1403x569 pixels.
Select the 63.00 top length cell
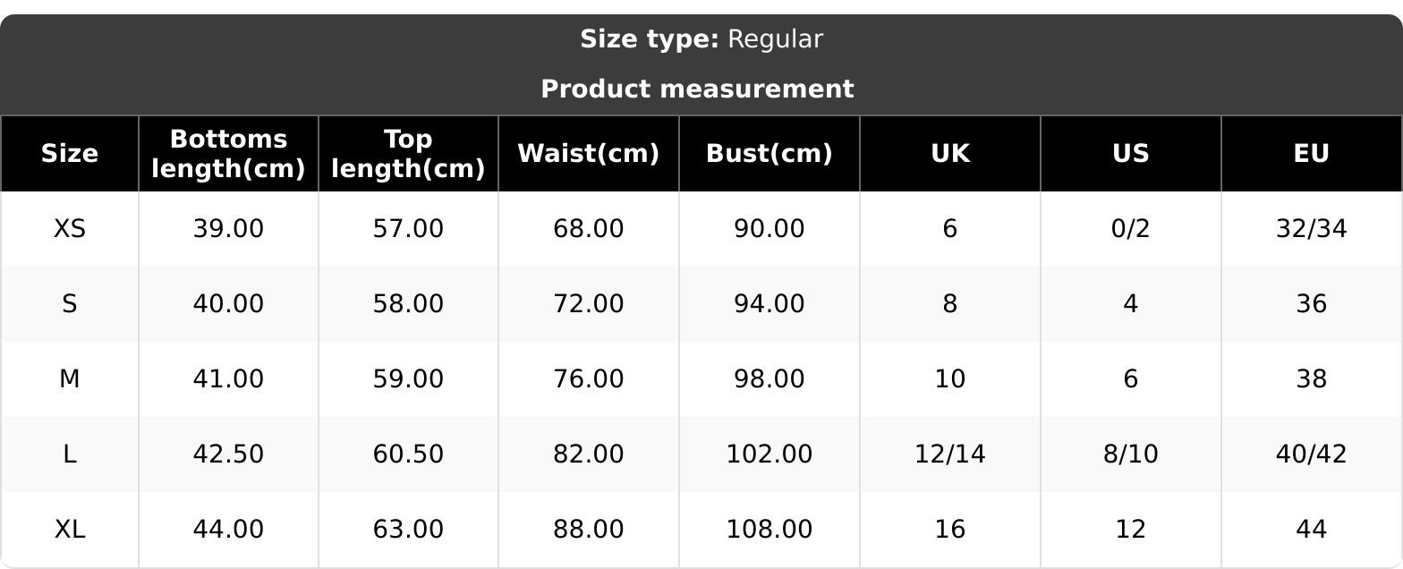click(x=408, y=530)
